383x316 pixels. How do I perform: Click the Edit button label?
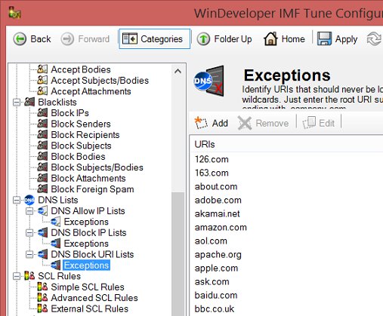click(326, 123)
